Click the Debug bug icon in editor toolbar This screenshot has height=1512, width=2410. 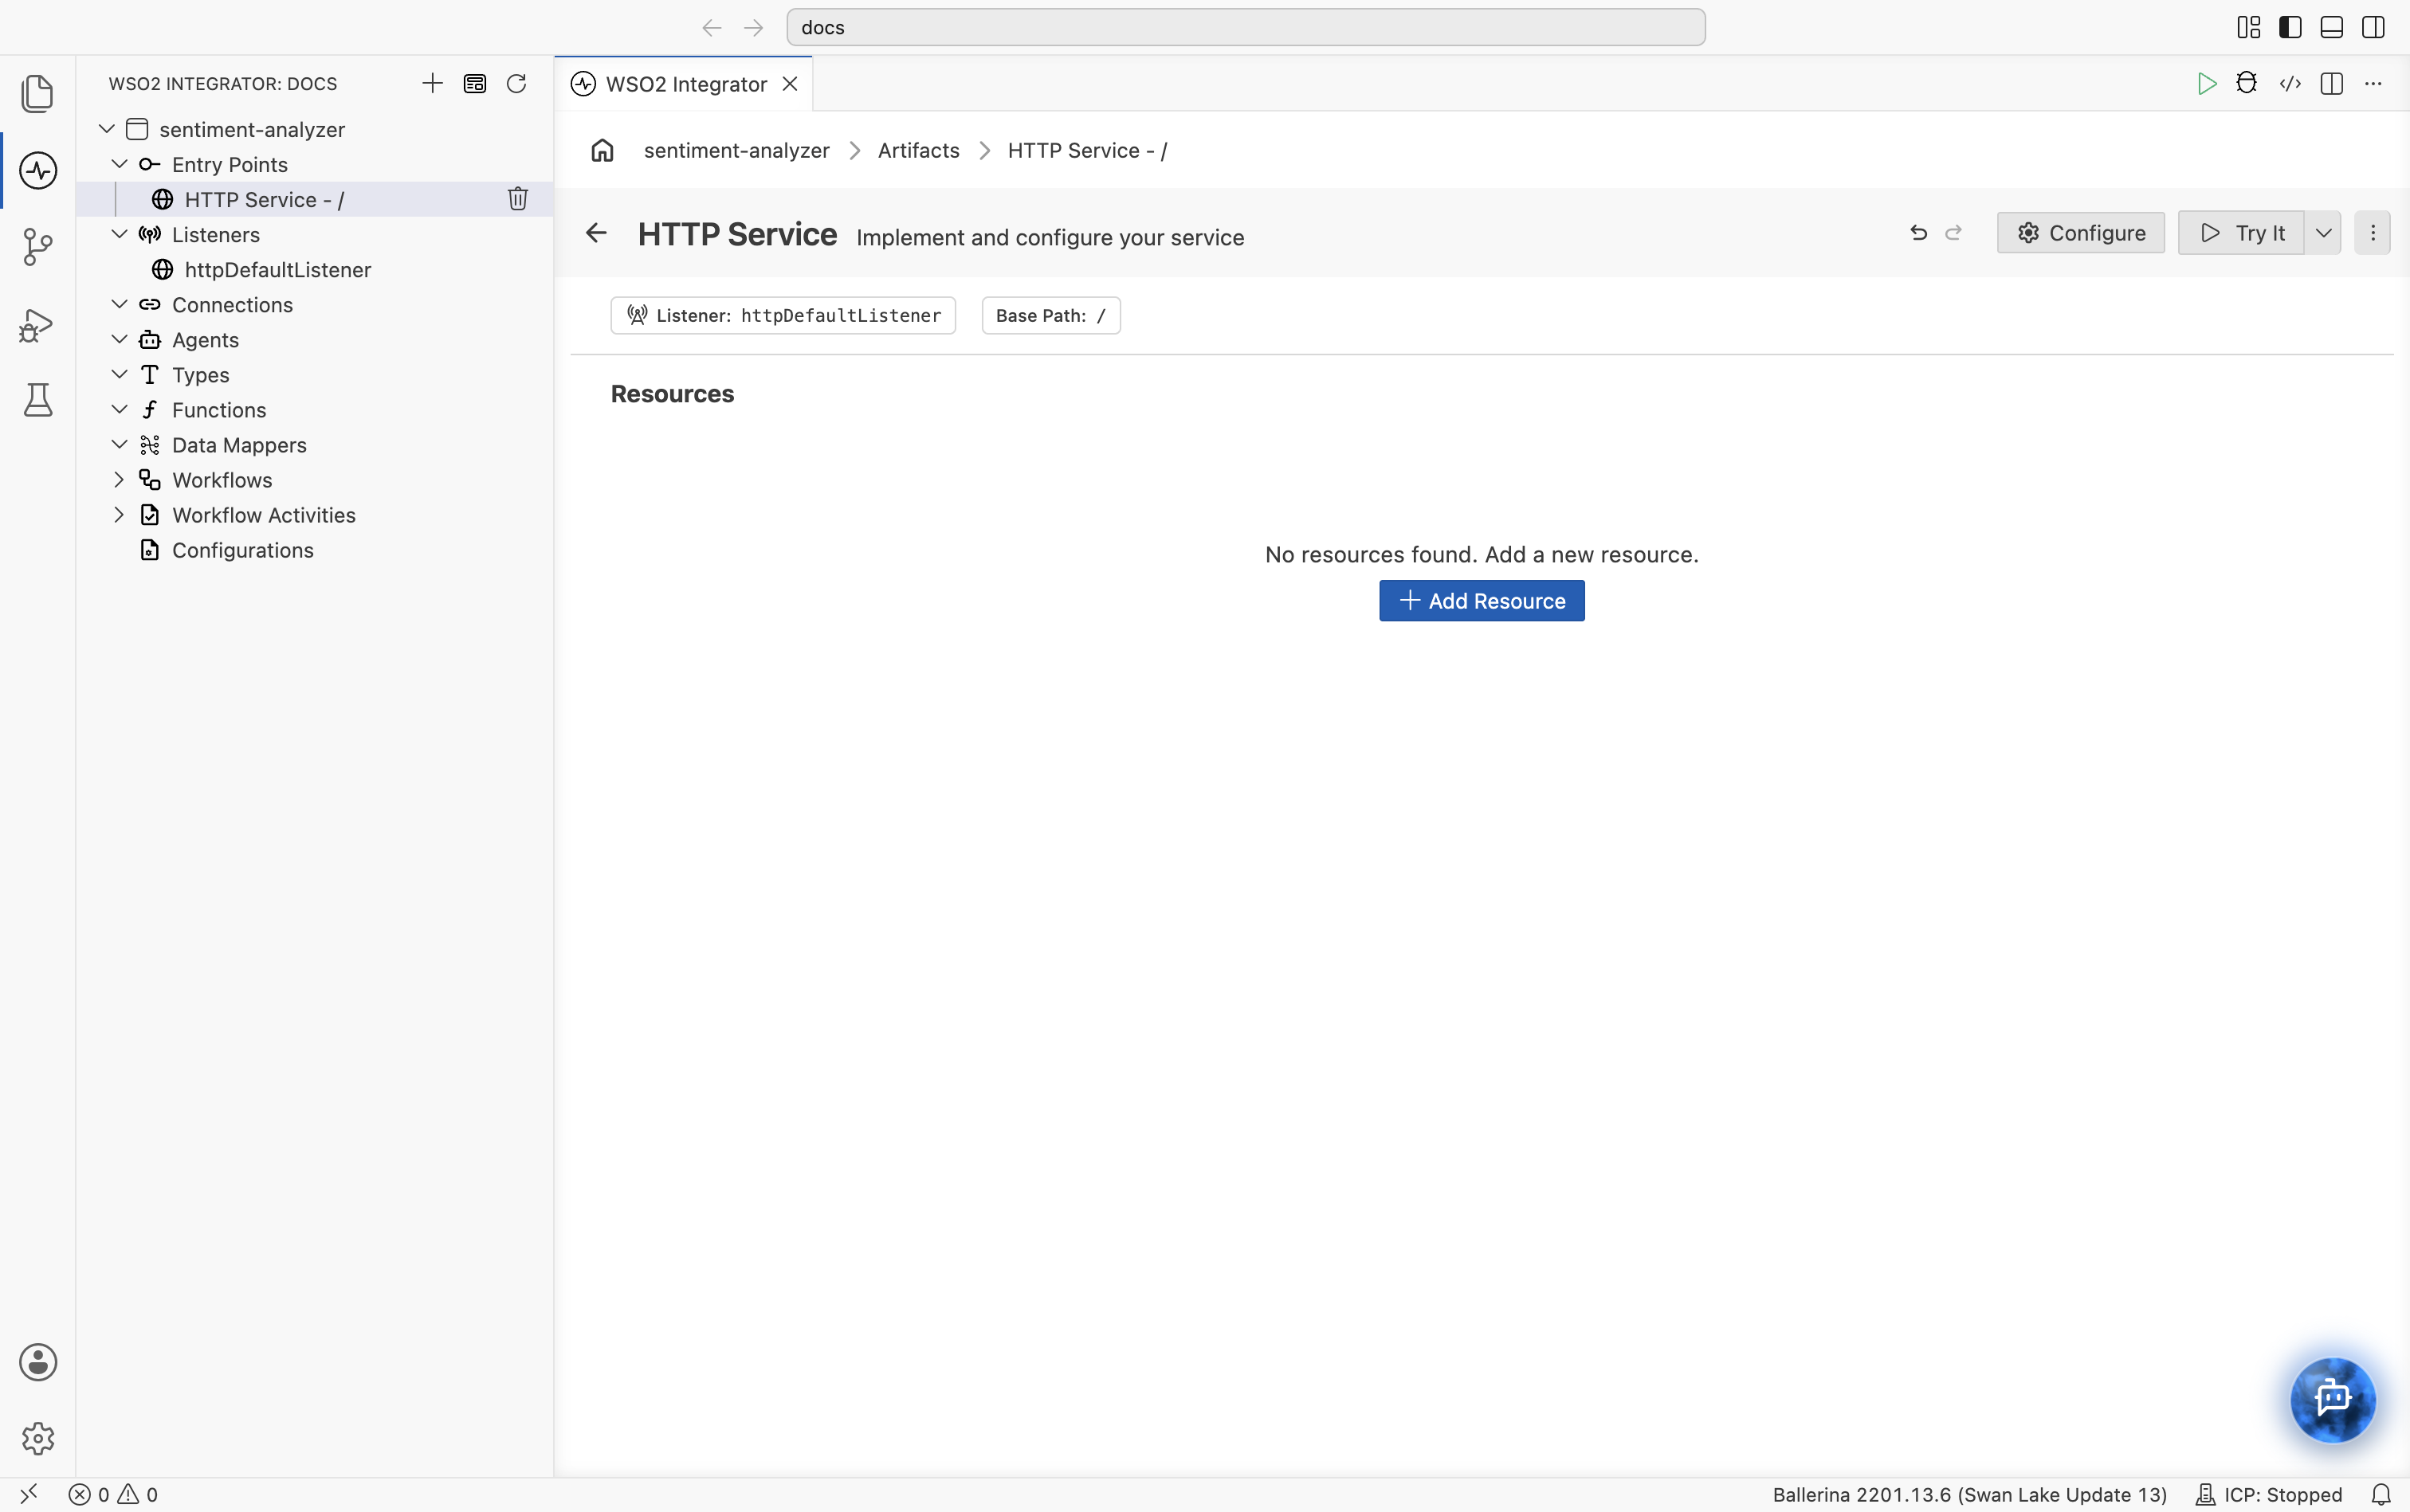2247,83
